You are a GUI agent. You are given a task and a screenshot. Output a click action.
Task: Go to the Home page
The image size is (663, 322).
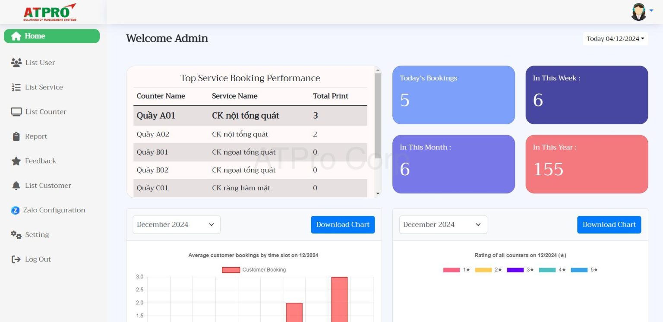coord(52,36)
